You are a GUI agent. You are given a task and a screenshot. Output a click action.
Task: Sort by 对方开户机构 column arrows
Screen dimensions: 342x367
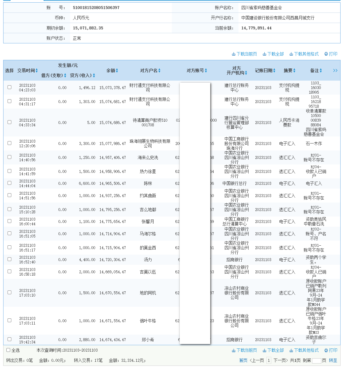246,73
